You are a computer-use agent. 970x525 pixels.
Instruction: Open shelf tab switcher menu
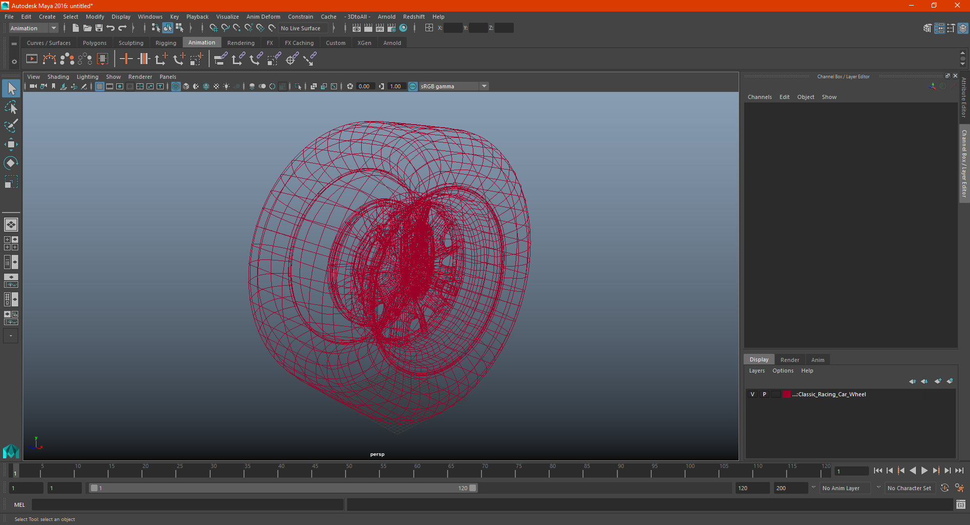click(x=14, y=44)
